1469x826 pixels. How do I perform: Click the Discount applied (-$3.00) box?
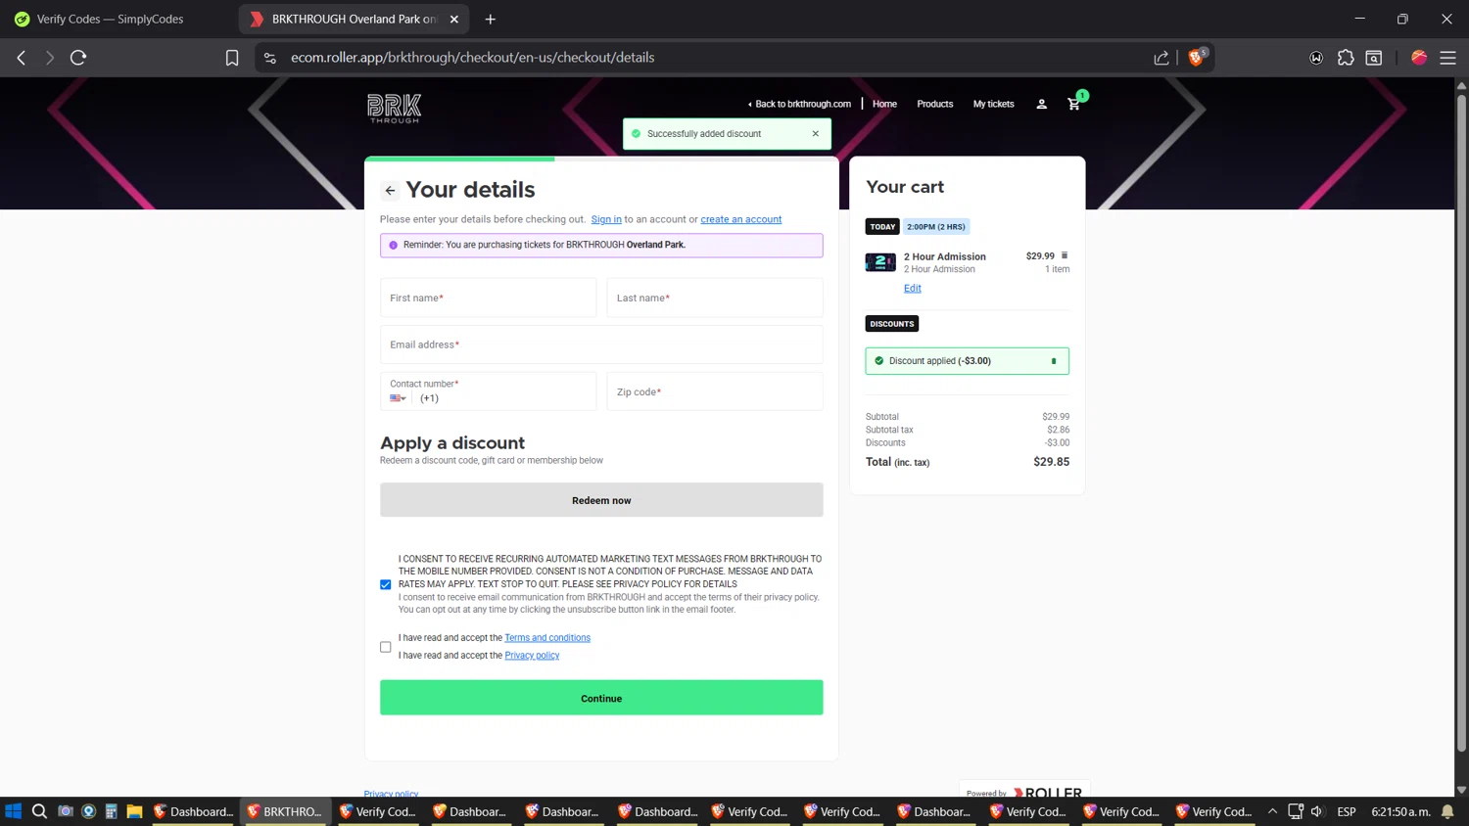click(x=967, y=361)
